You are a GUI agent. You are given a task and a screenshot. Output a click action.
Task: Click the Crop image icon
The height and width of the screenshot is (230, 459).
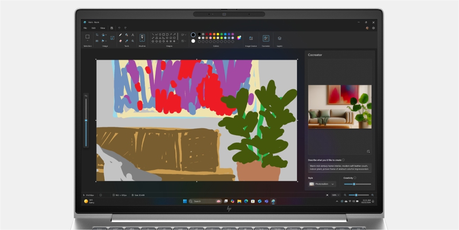tap(97, 35)
